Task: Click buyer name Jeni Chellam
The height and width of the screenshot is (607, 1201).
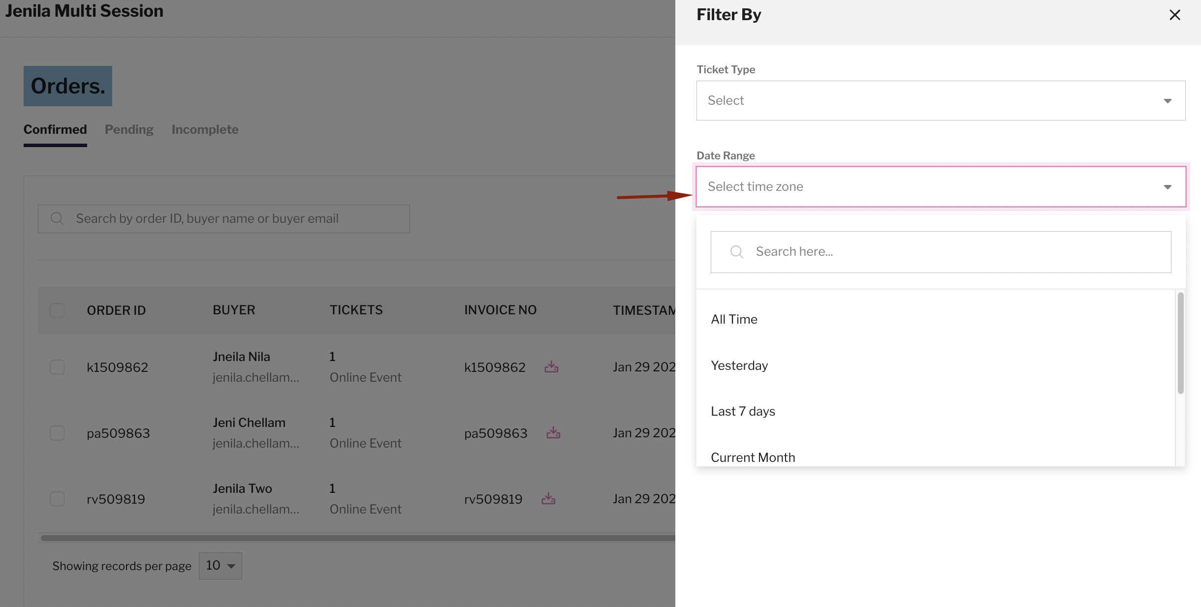Action: coord(249,423)
